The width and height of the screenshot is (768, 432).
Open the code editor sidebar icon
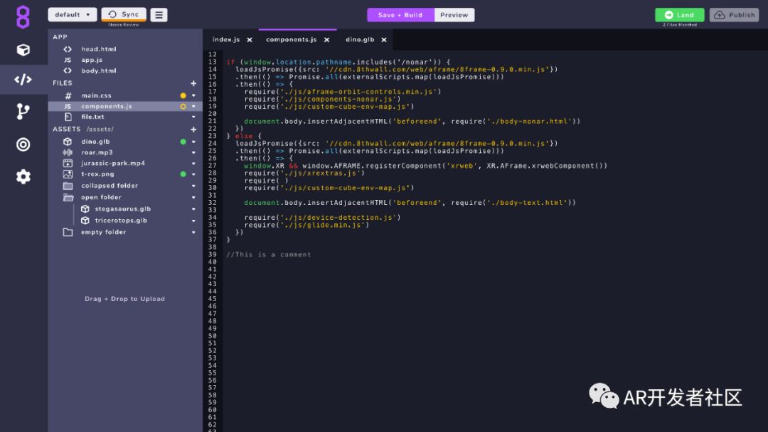click(x=23, y=79)
